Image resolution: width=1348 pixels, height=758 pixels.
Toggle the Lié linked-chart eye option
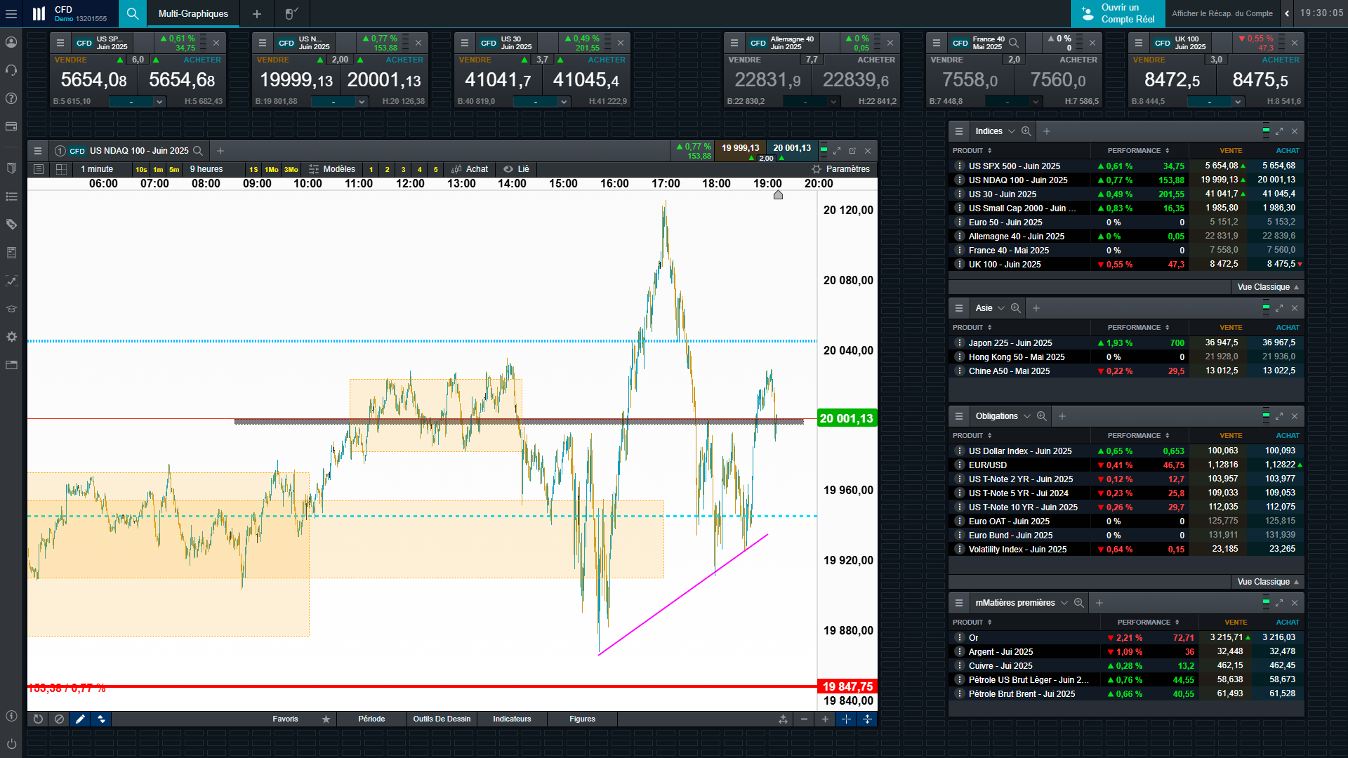pyautogui.click(x=516, y=169)
